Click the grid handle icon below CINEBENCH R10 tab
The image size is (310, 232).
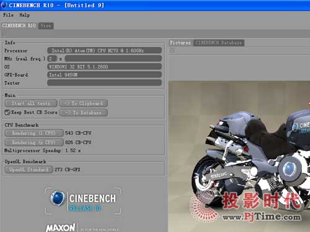(x=5, y=33)
